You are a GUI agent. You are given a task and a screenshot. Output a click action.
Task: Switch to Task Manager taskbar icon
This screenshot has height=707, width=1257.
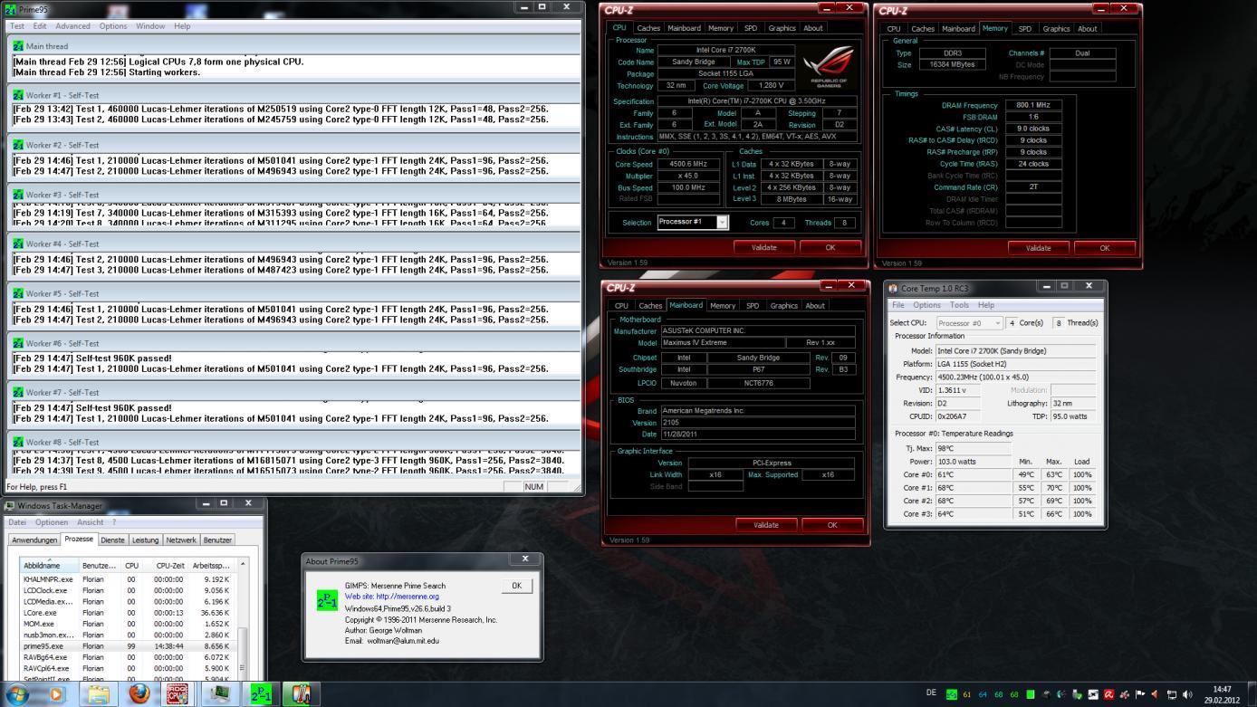219,694
